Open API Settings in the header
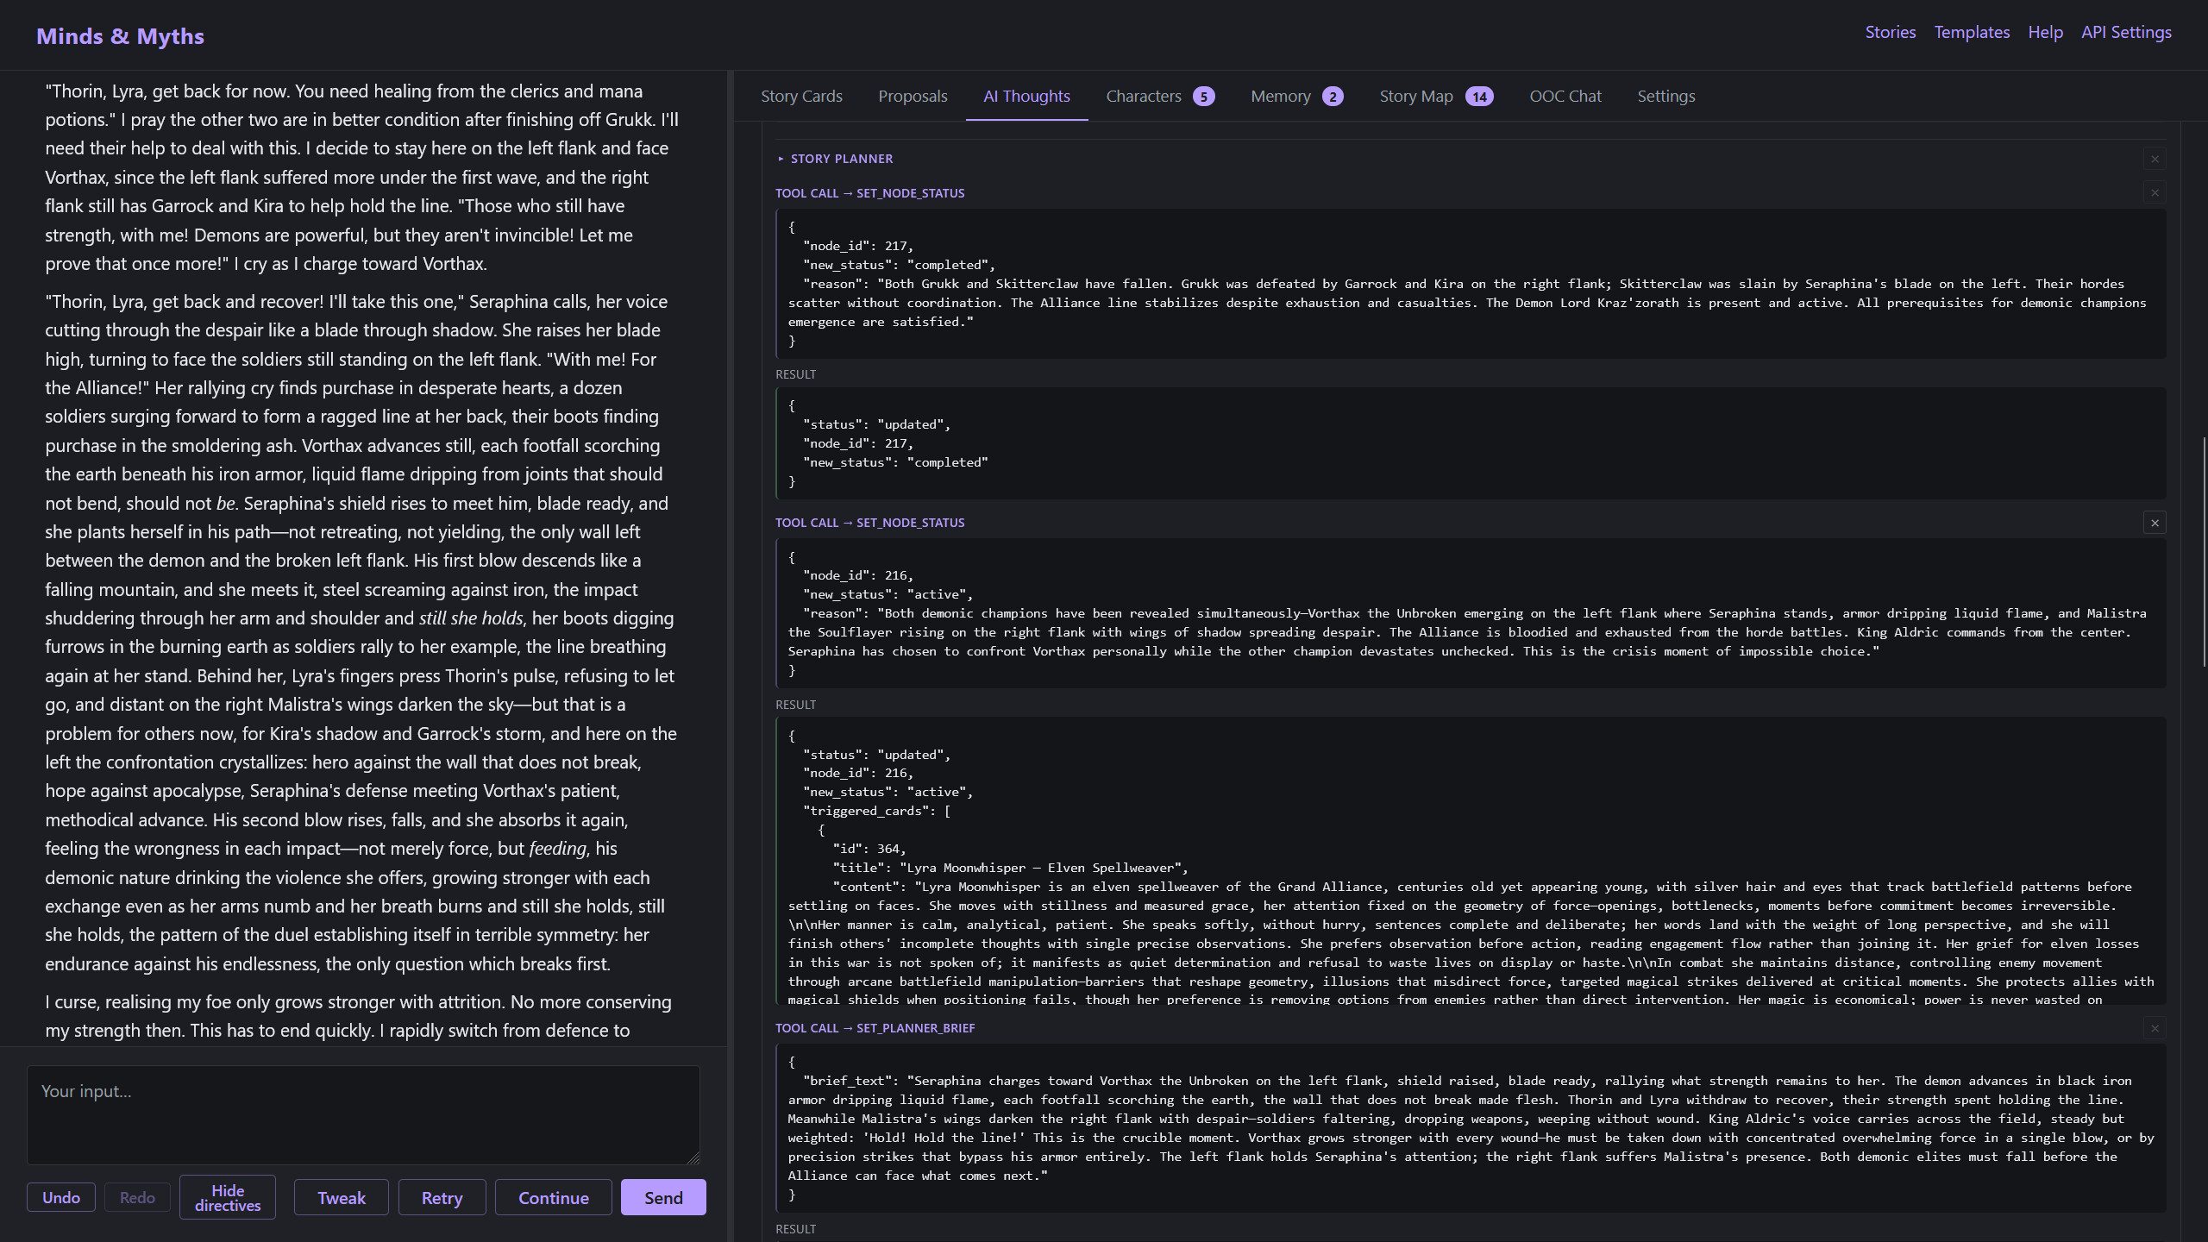The image size is (2208, 1242). click(2126, 32)
